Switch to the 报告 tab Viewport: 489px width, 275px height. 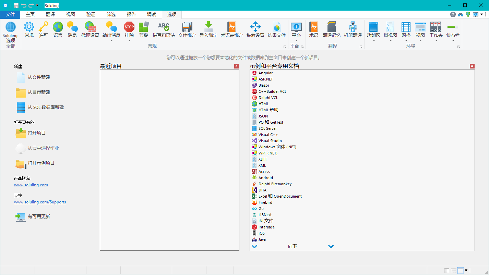coord(131,14)
